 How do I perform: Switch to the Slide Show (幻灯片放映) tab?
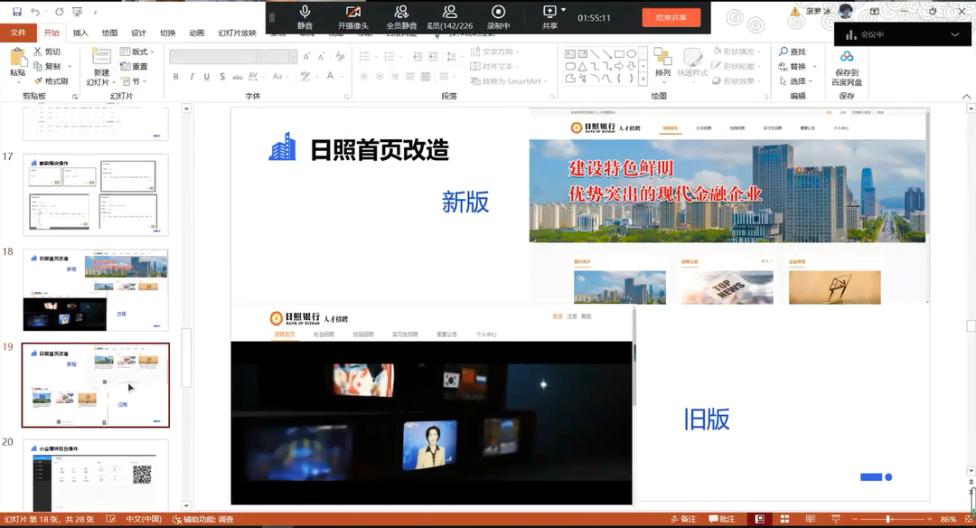pos(237,33)
